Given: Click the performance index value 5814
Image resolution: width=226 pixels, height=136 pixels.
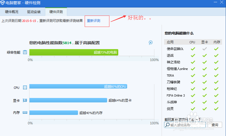Looking at the screenshot, I should (x=67, y=43).
